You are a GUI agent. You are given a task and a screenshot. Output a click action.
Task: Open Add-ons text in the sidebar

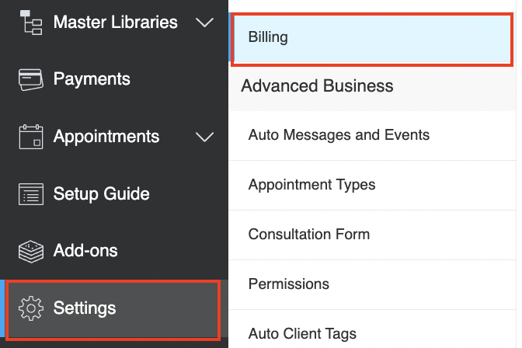click(85, 250)
